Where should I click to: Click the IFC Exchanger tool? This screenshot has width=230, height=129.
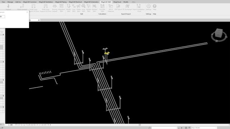pyautogui.click(x=127, y=7)
